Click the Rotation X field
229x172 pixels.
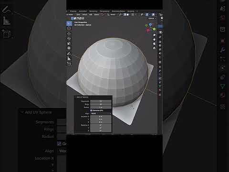[101, 125]
